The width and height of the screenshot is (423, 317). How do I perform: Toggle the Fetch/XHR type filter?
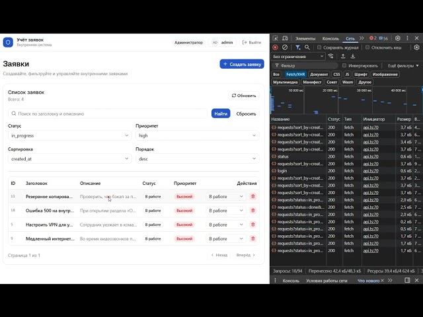point(295,75)
